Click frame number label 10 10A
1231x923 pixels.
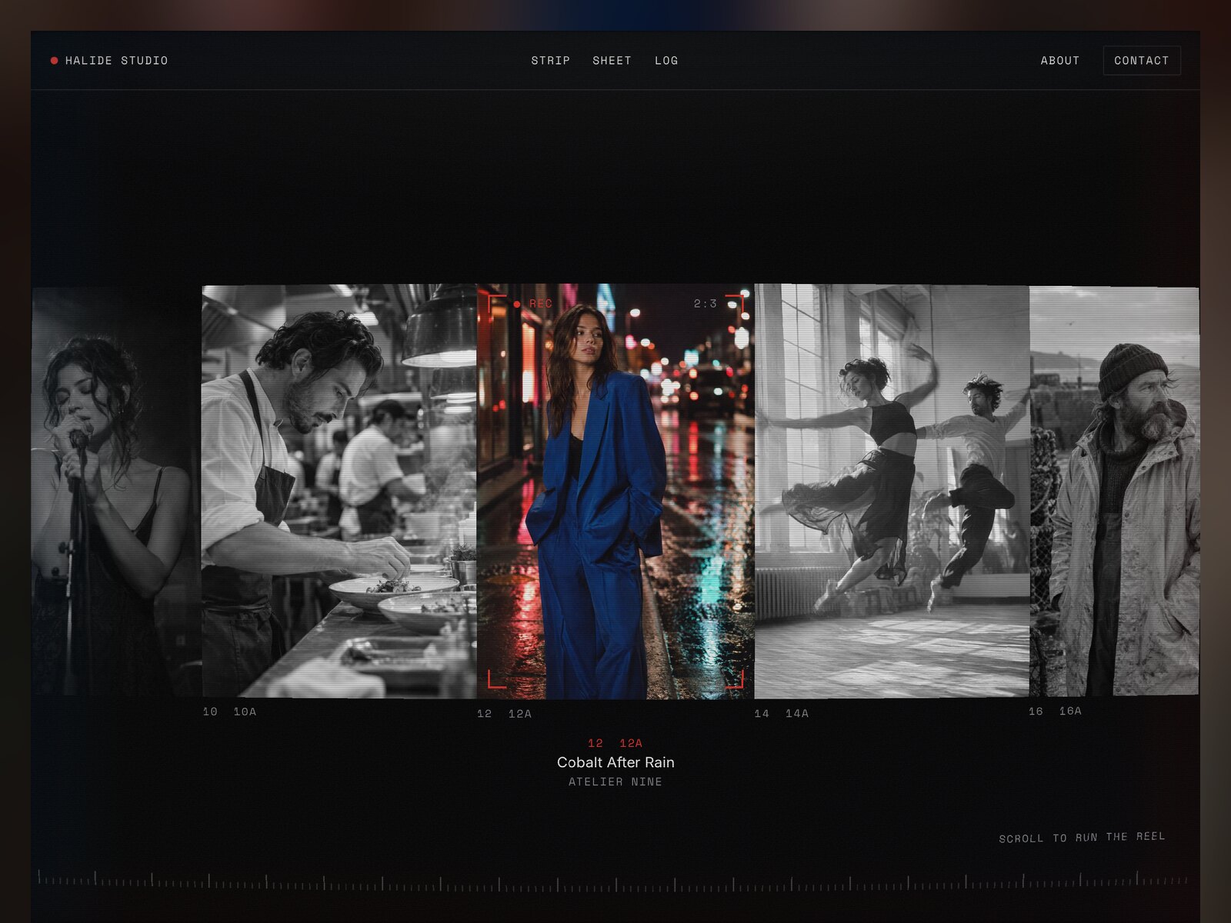(229, 711)
